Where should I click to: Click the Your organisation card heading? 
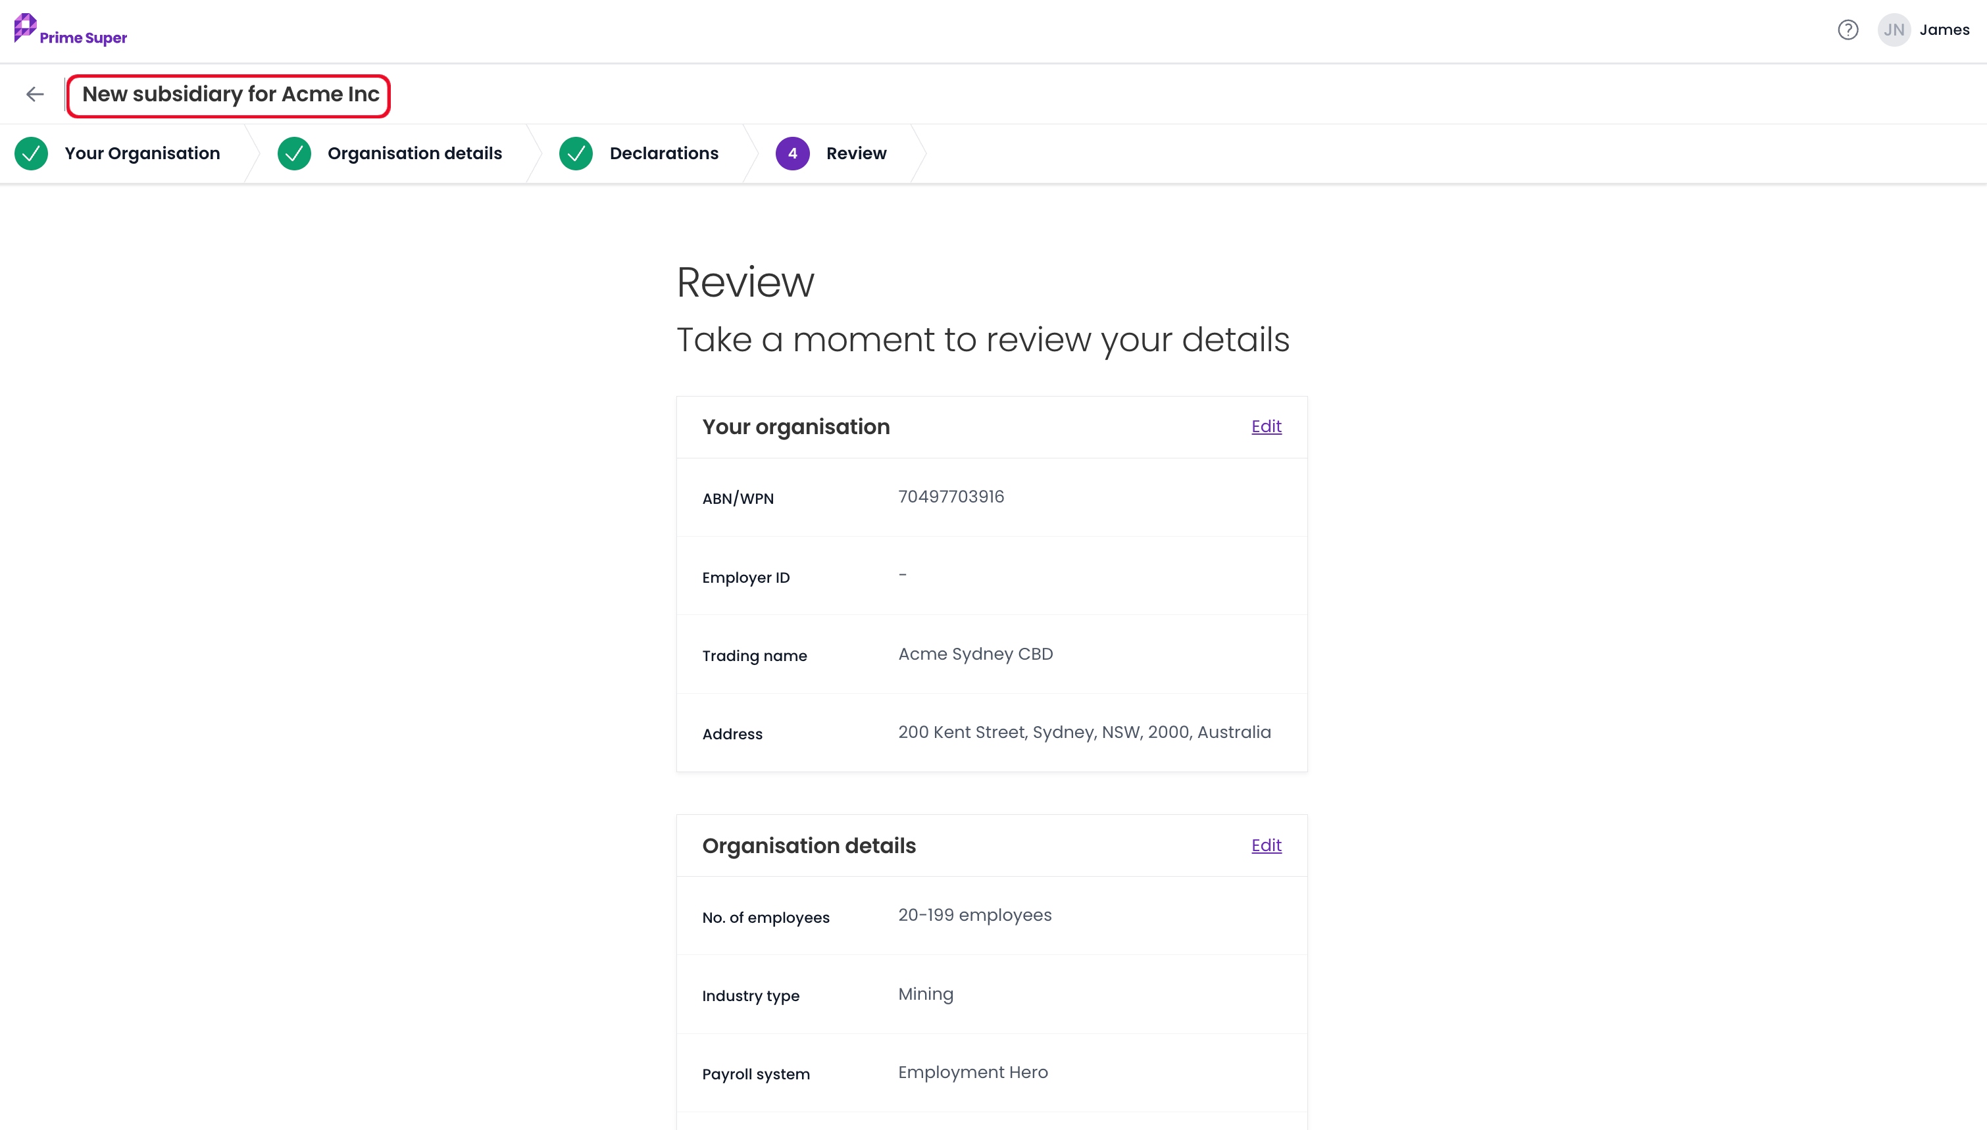pyautogui.click(x=795, y=427)
